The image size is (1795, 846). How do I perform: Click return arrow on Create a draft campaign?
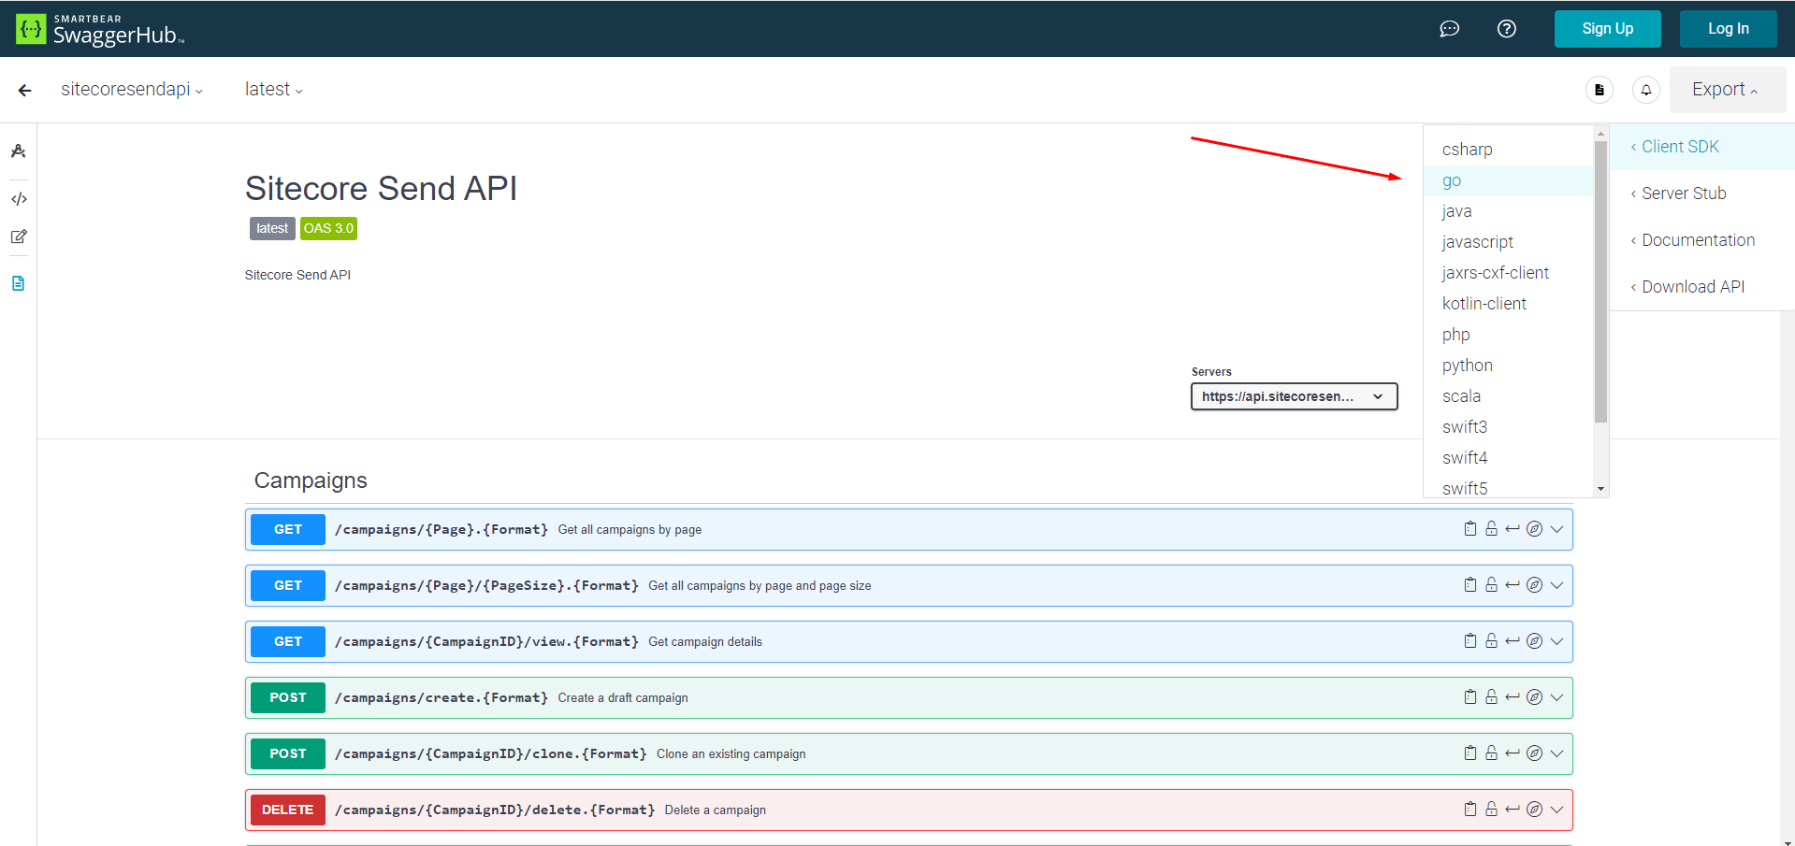coord(1513,697)
